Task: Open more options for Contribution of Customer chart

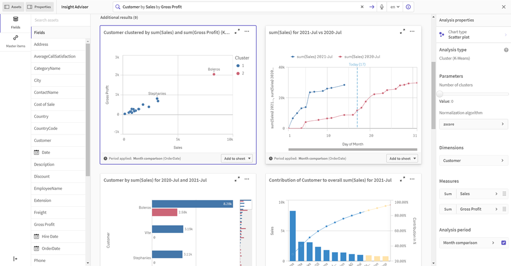Action: click(412, 179)
